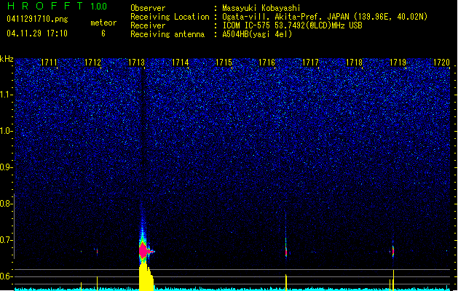This screenshot has width=458, height=291.
Task: Click the 'Observer' field label
Action: click(148, 8)
